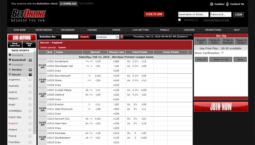The image size is (255, 145).
Task: Toggle Use Free Play checkbox
Action: coord(197,48)
